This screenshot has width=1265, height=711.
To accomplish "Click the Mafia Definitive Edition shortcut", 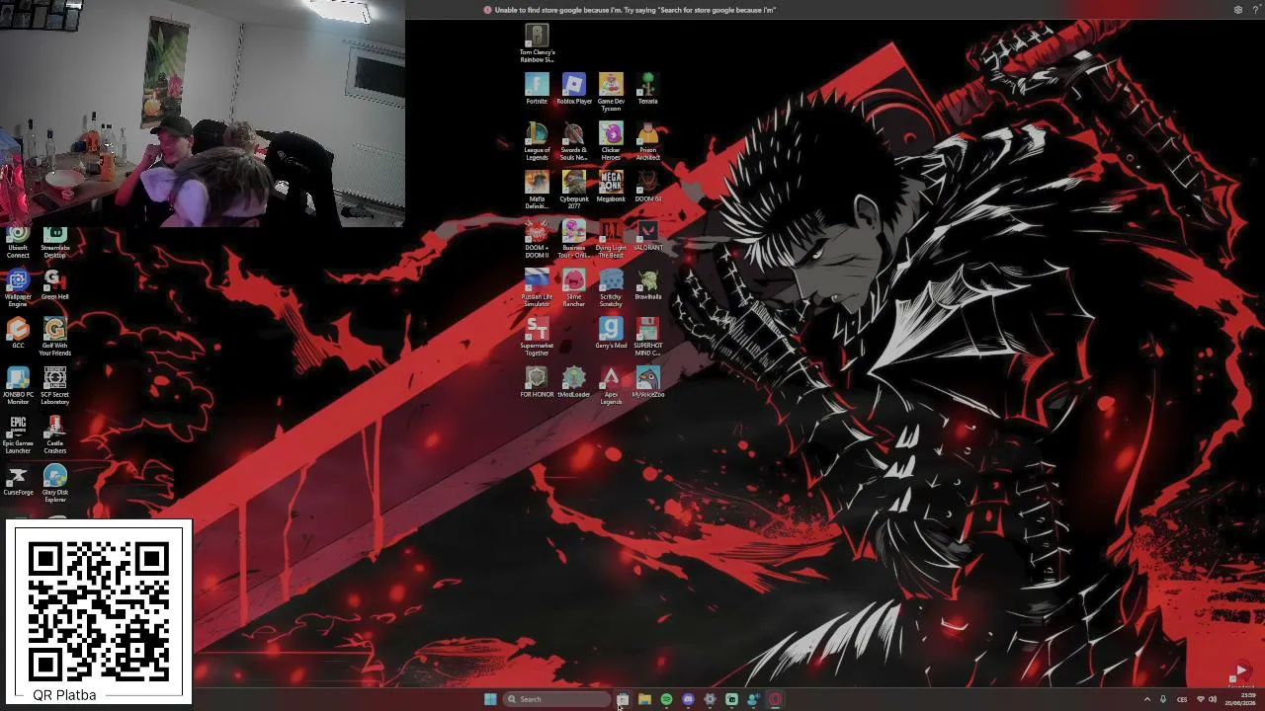I will point(537,191).
